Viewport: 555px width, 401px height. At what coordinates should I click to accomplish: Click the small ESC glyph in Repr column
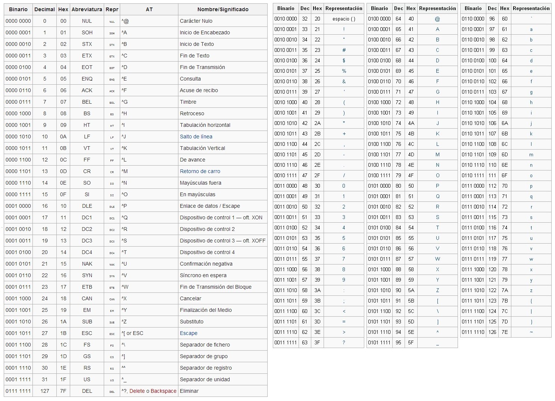coord(112,334)
